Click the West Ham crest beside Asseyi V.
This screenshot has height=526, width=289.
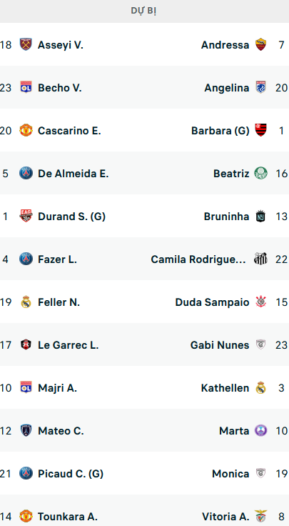26,44
